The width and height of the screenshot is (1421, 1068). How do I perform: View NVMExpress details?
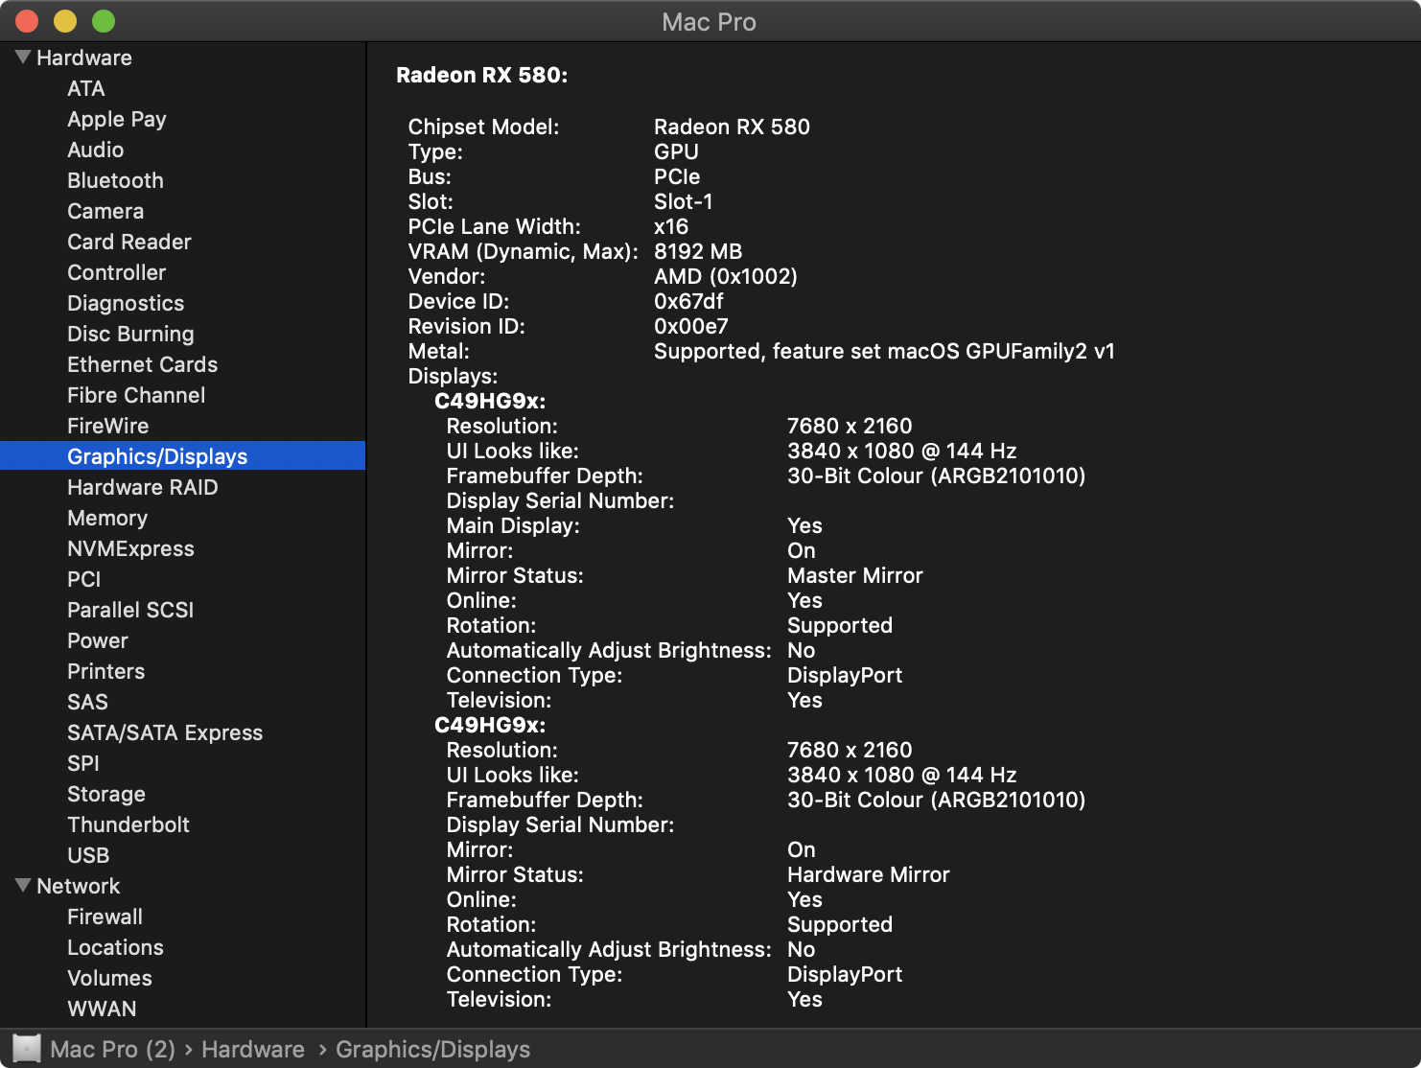131,548
